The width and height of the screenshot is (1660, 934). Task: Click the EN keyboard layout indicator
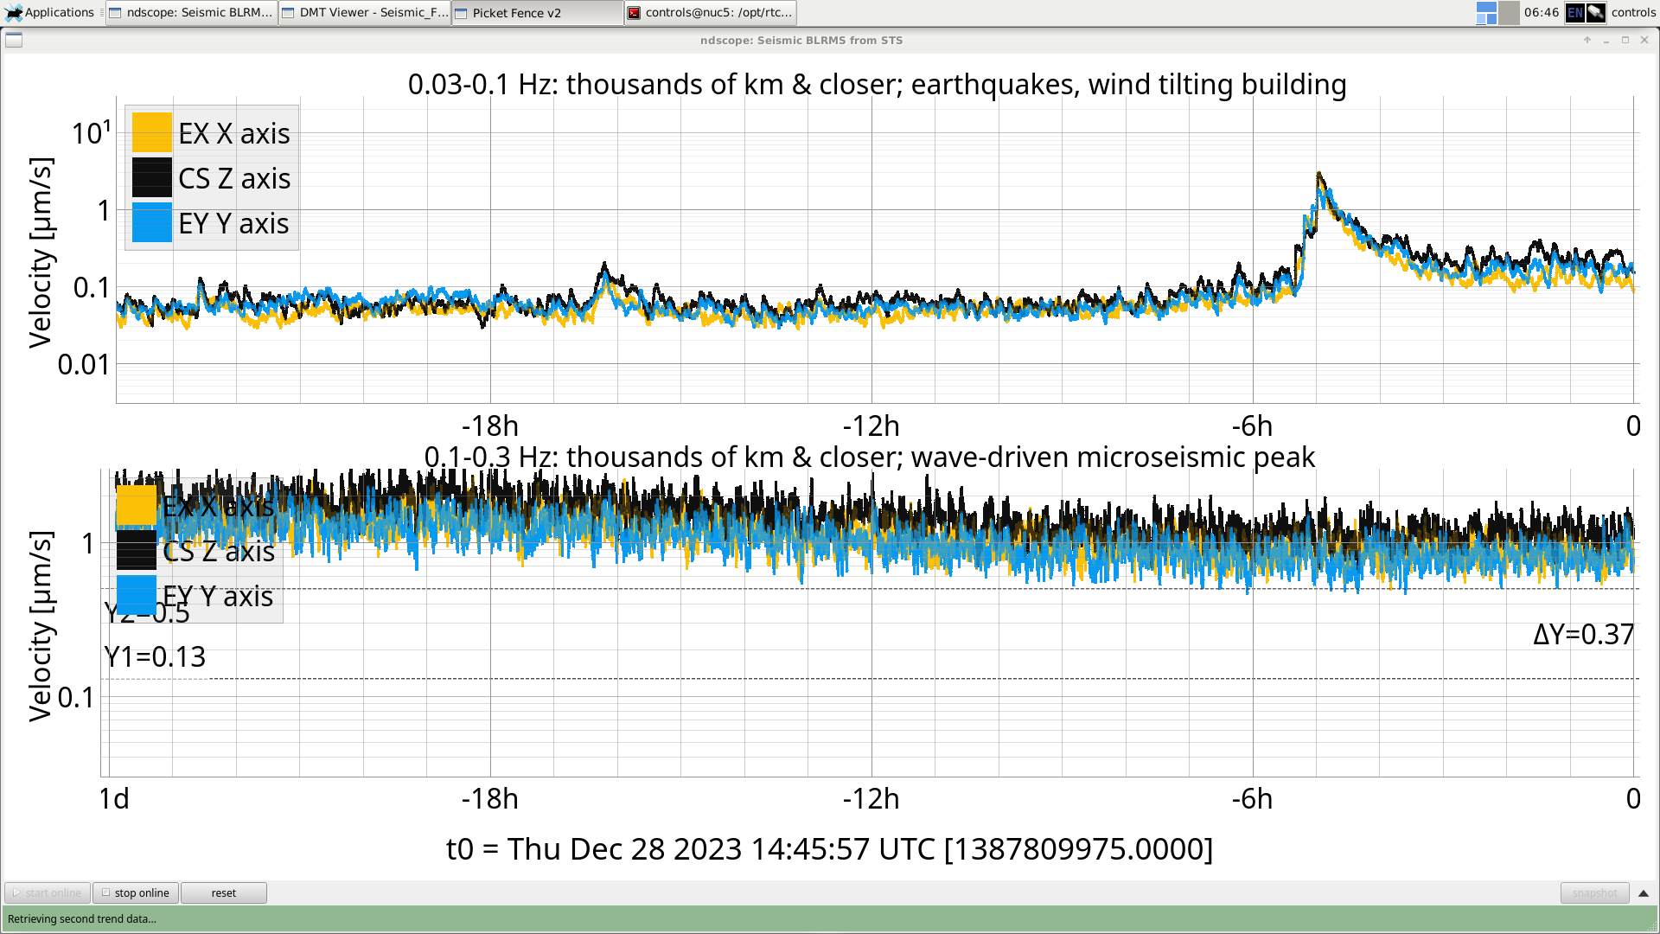click(x=1575, y=12)
